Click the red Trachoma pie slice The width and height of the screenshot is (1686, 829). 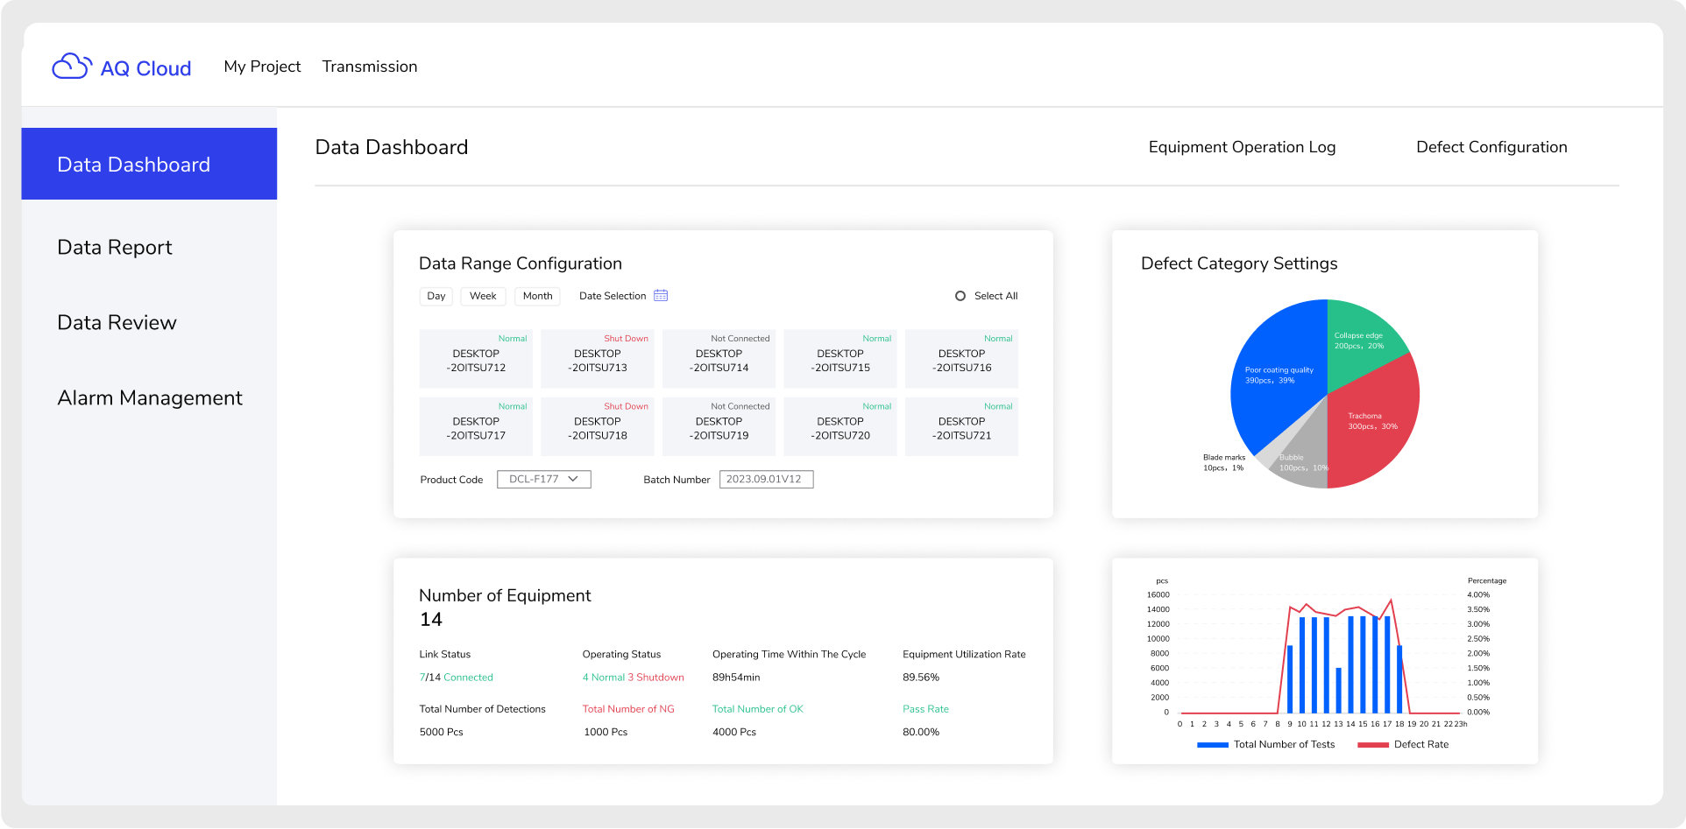1376,425
